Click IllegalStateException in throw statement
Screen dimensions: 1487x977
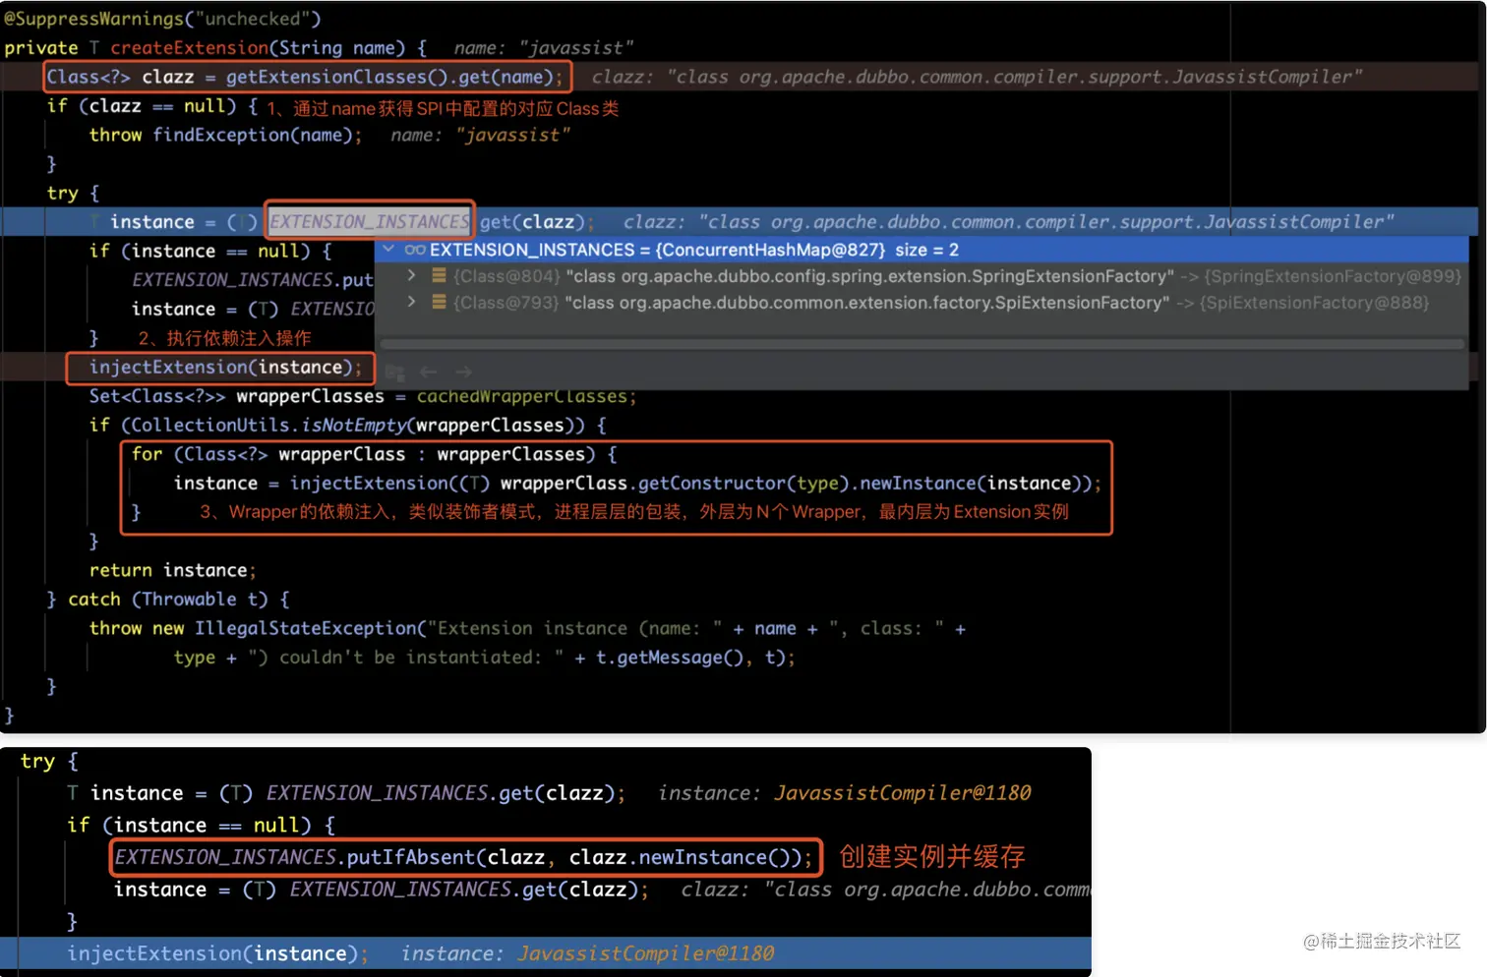click(305, 628)
